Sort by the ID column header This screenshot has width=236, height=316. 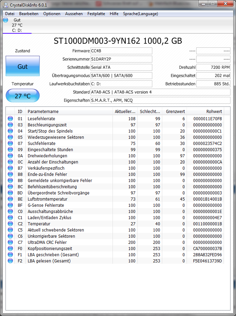coord(20,111)
